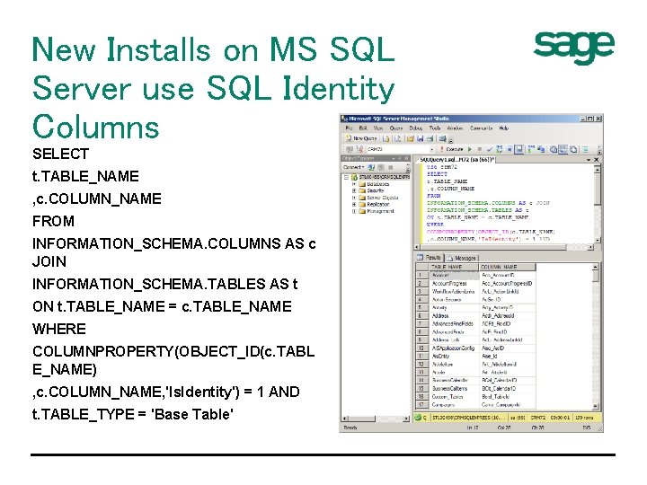This screenshot has height=485, width=647.
Task: Click the query editor vertical scrollbar
Action: 598,204
